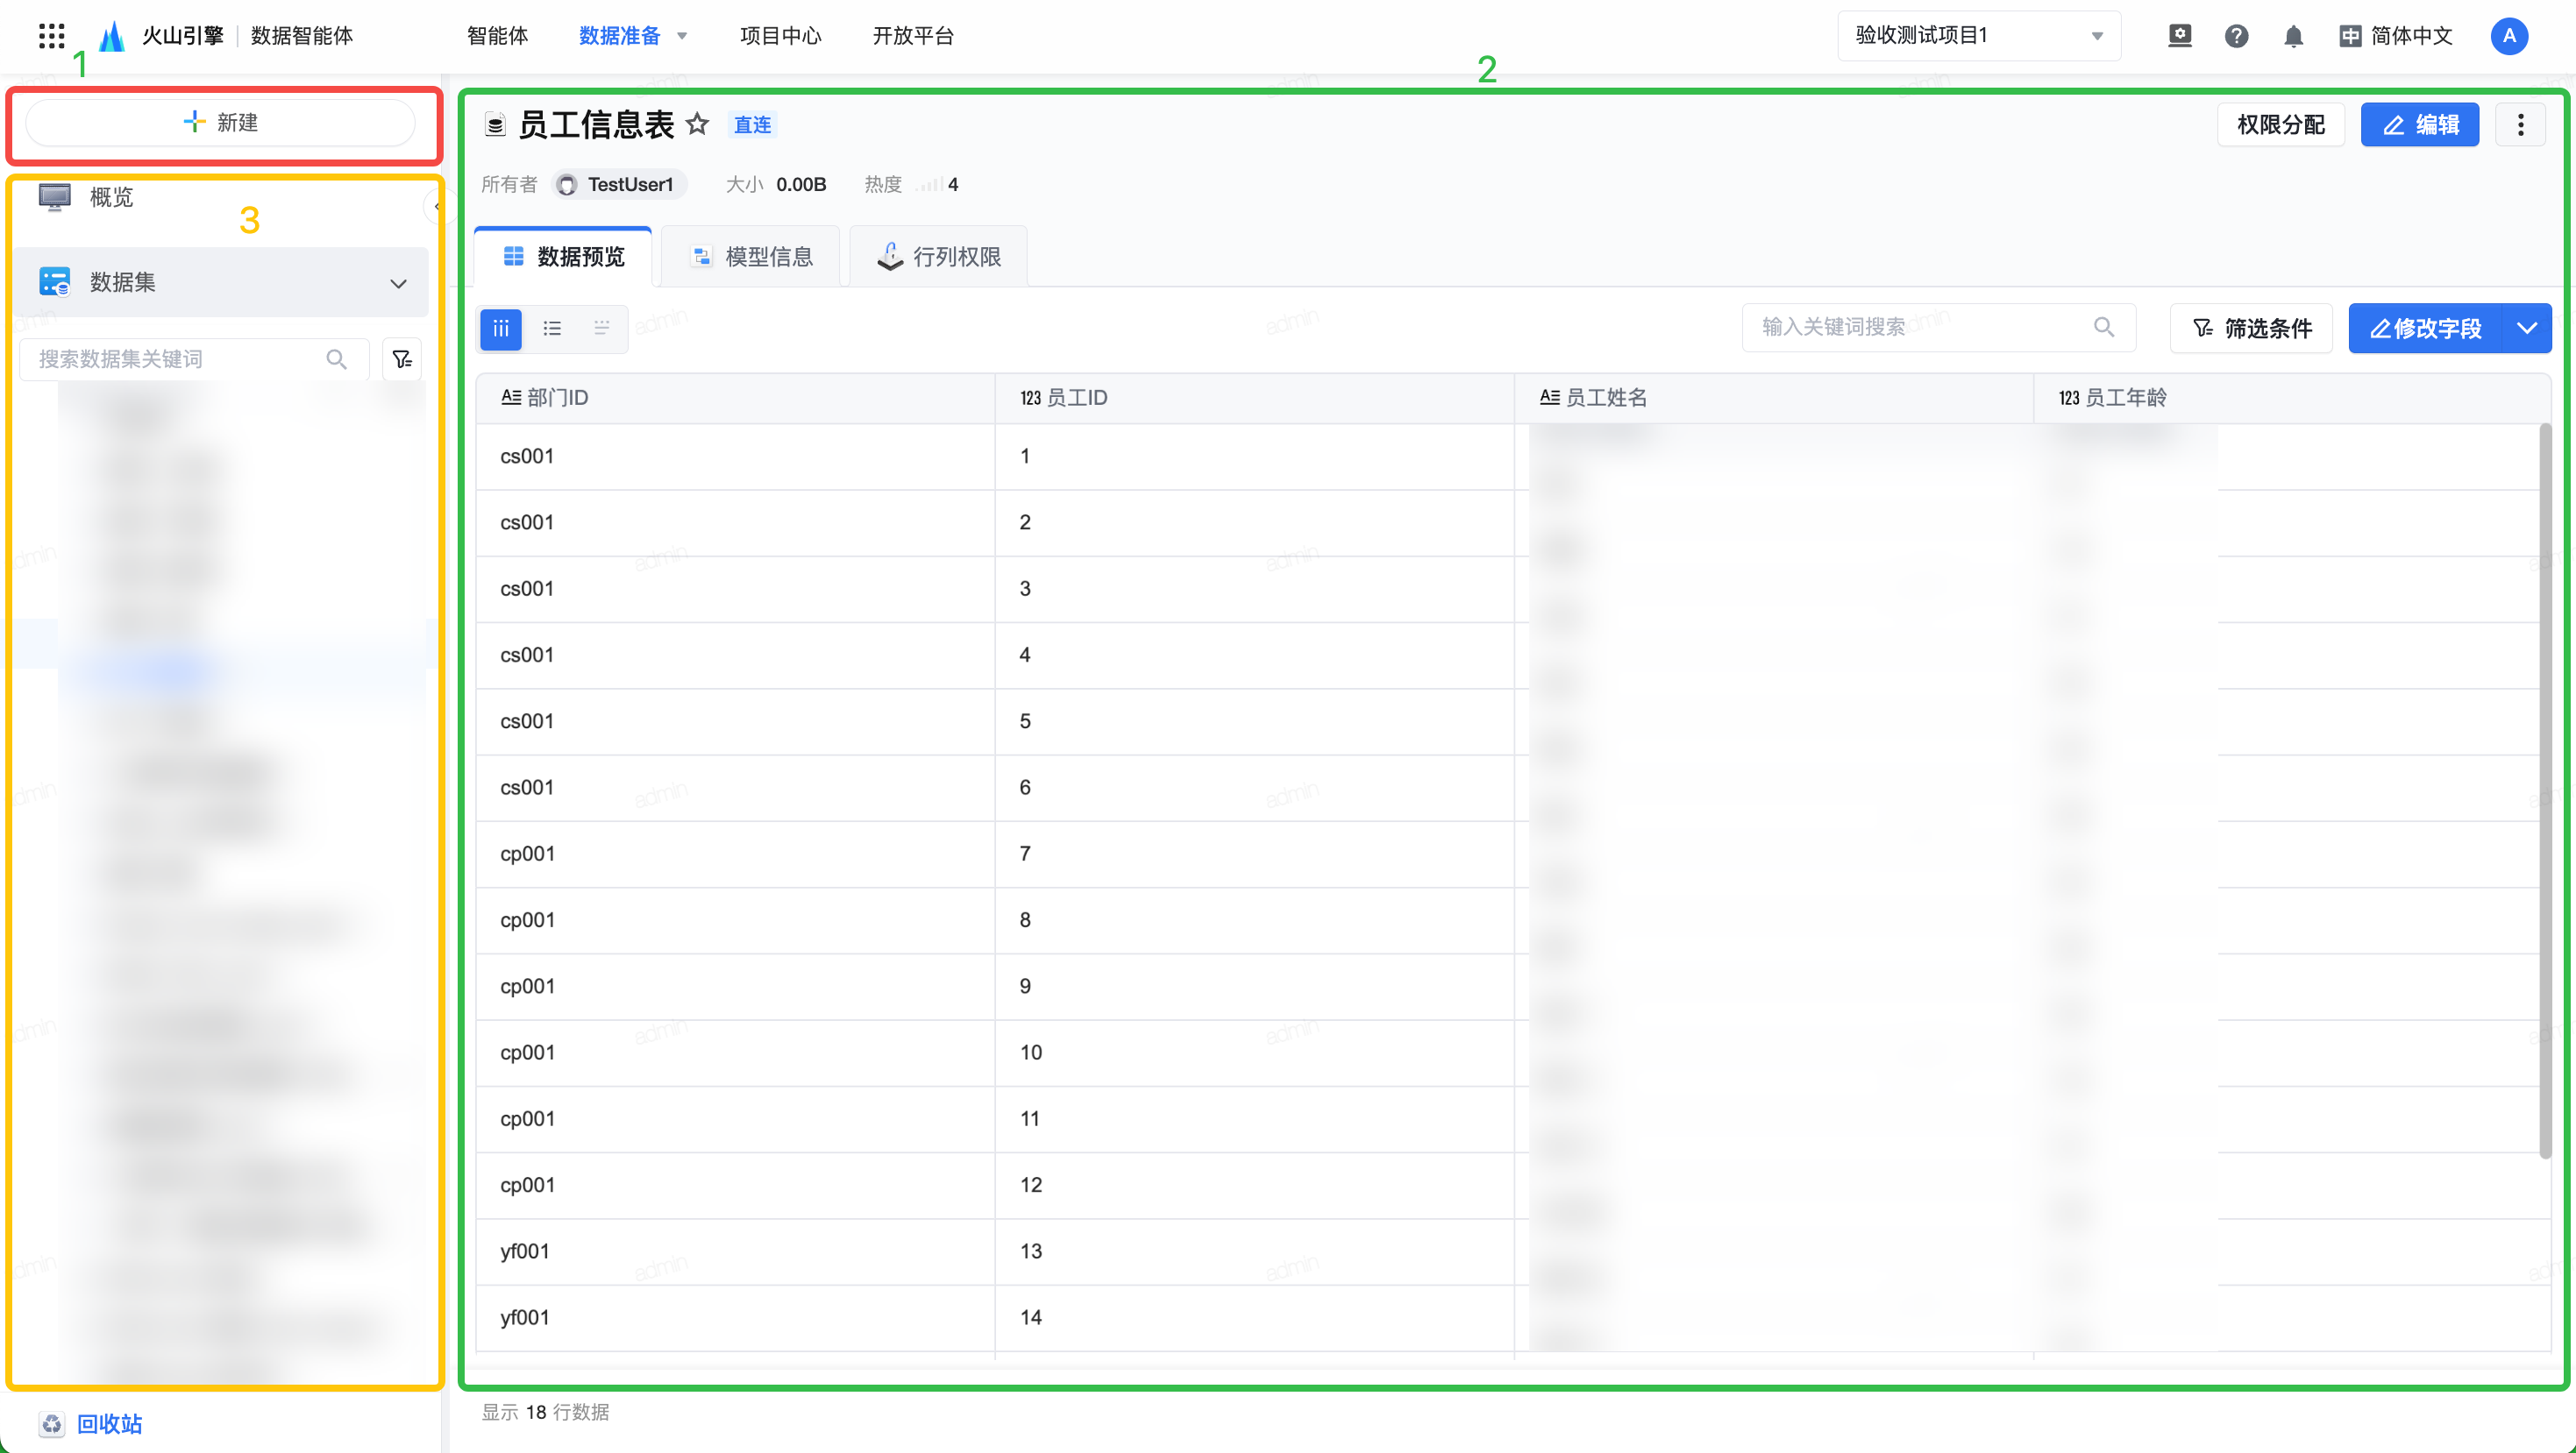Click the 新建 button
The height and width of the screenshot is (1453, 2576).
[x=220, y=123]
